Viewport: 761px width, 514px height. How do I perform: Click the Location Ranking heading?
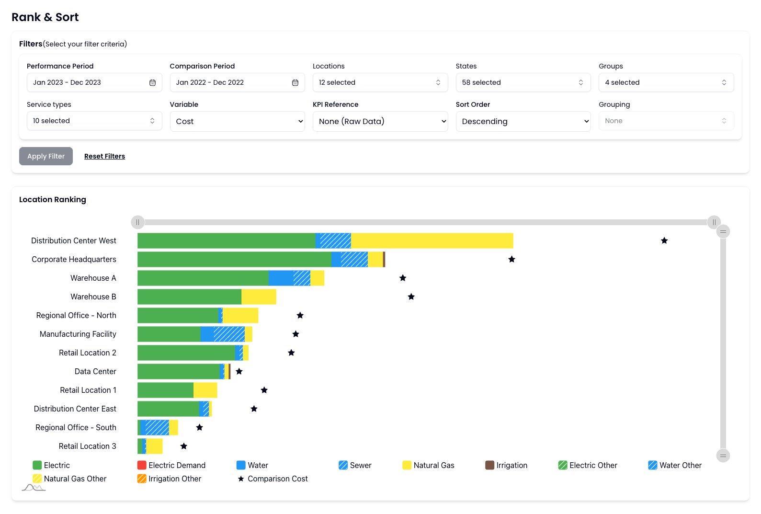(x=53, y=199)
